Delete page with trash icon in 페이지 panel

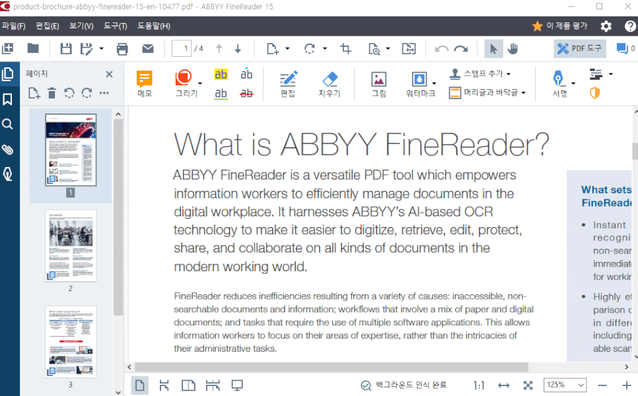(x=52, y=93)
